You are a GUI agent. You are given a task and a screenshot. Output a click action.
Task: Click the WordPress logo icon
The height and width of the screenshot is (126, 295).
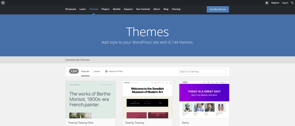pos(3,3)
